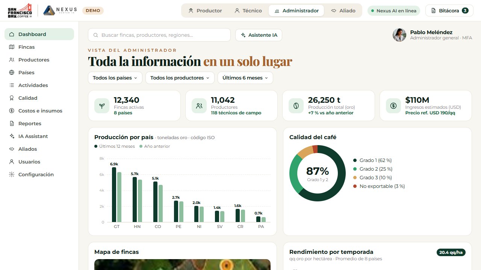Screen dimensions: 481x270
Task: Click the GT bar labeled 6.9k
Action: 114,195
